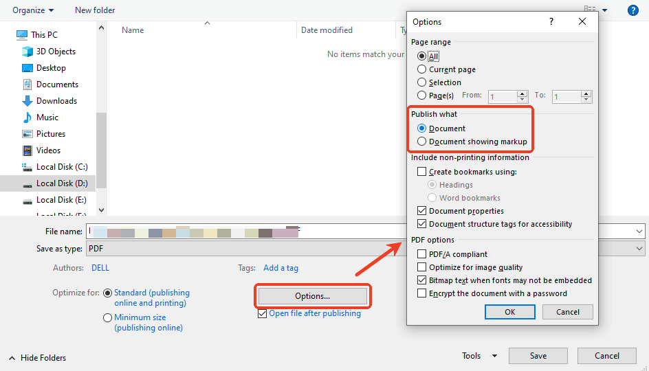Screen dimensions: 649x371
Task: Collapse folders with Hide Folders
Action: [x=37, y=357]
